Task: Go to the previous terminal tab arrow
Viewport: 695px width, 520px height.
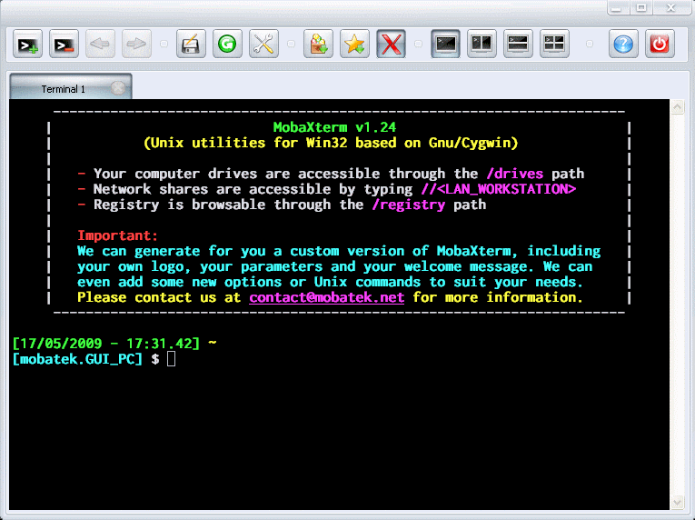Action: 100,44
